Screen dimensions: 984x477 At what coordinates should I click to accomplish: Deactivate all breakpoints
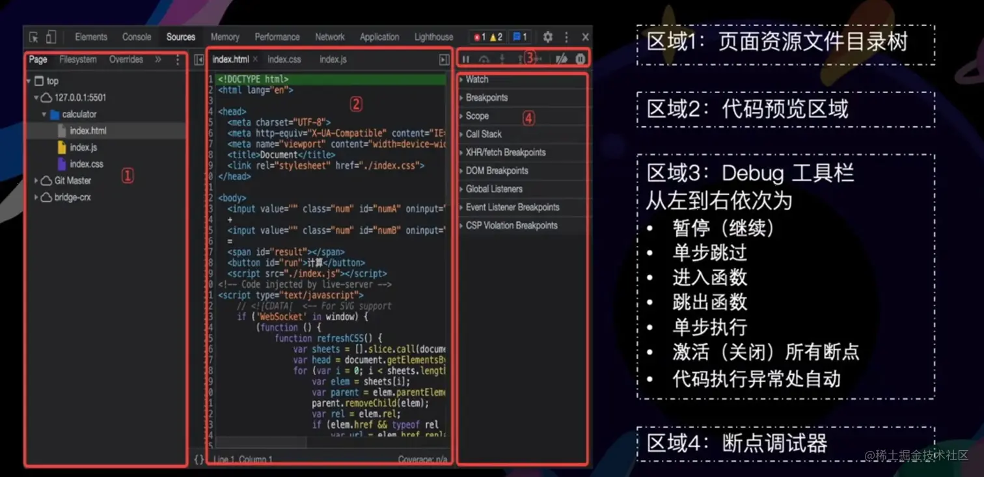pos(561,59)
